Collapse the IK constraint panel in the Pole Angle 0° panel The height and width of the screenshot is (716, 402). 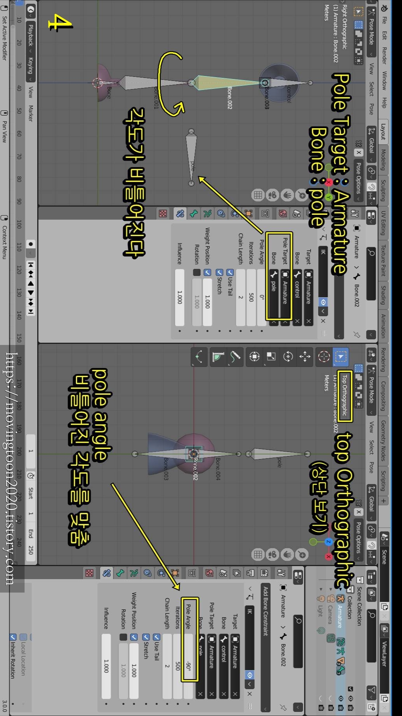(x=323, y=229)
